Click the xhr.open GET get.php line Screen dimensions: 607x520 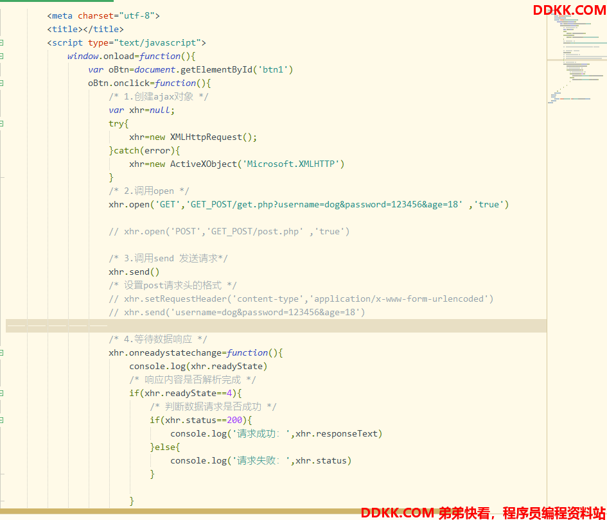(308, 205)
